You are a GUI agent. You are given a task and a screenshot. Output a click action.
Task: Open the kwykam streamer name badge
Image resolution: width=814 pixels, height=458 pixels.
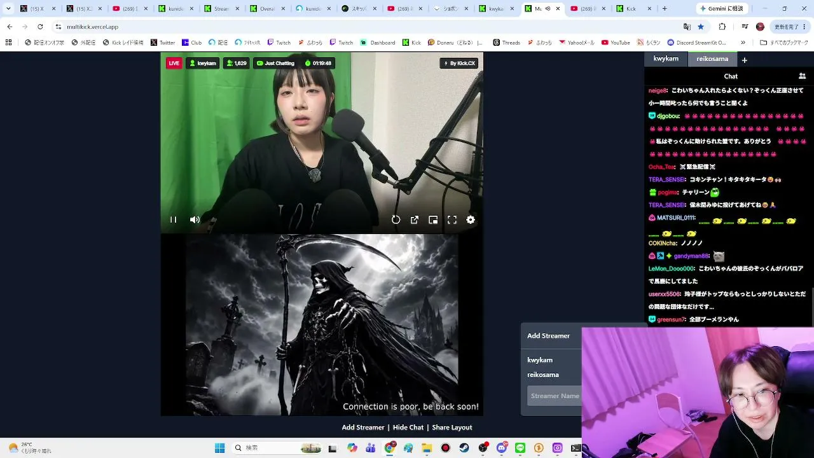(x=203, y=63)
